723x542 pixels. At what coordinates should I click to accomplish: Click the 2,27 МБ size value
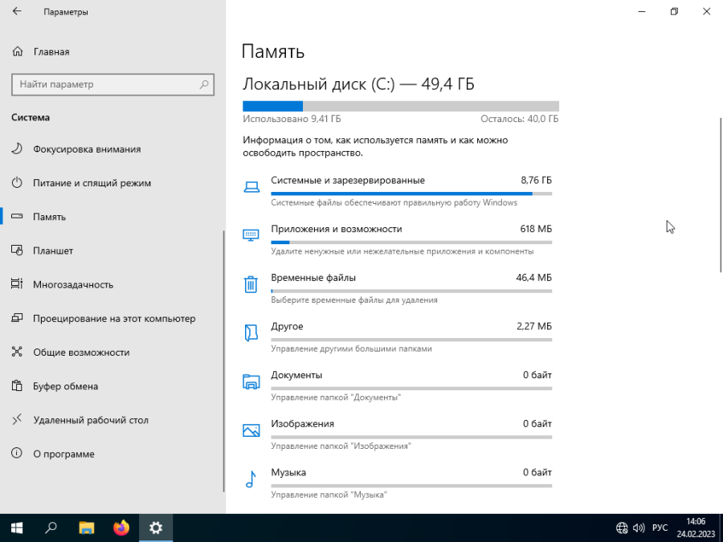[x=534, y=326]
